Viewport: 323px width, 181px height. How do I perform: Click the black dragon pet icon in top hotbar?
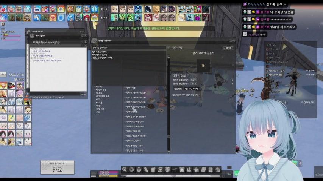[x=148, y=9]
